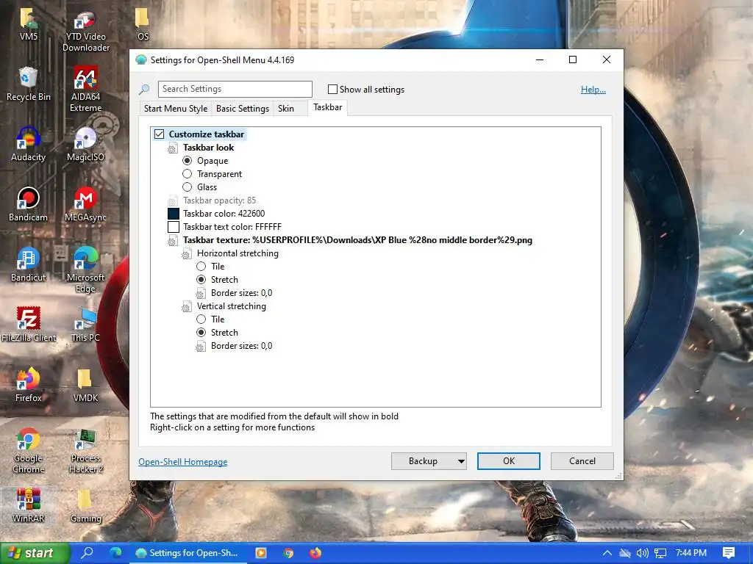Choose Tile under Horizontal stretching
Screen dimensions: 753x564
201,266
